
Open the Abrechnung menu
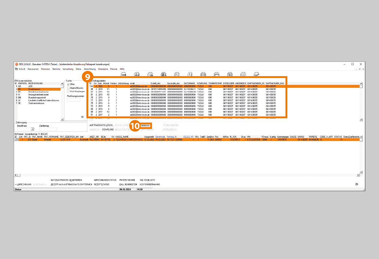[x=89, y=69]
